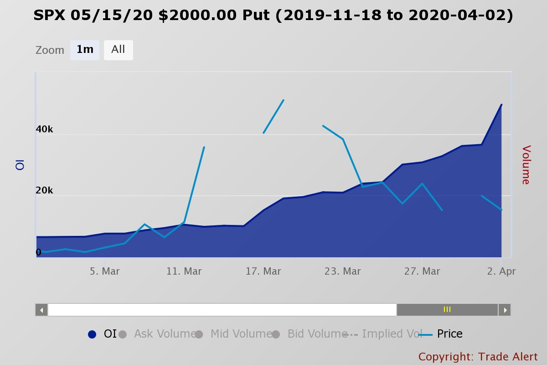This screenshot has height=365, width=547.
Task: Click the left arrow of the chart scrollbar
Action: [x=41, y=309]
